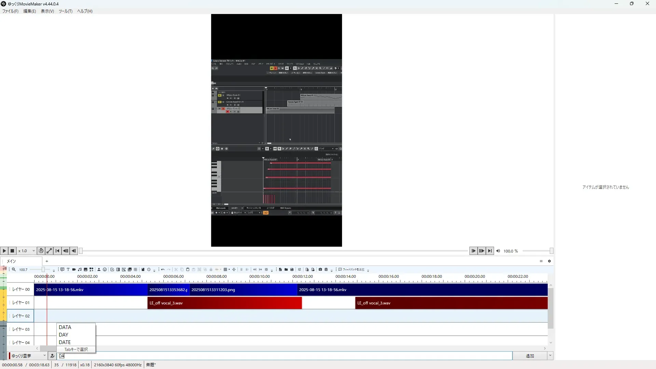Click the 追加 button
The image size is (656, 369).
[530, 356]
